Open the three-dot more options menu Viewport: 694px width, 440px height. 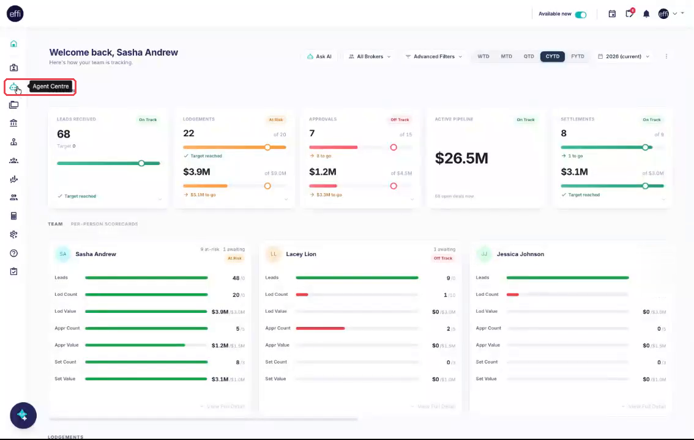(x=666, y=57)
